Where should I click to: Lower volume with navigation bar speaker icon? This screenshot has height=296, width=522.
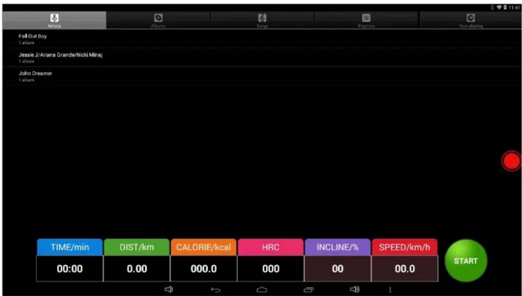tap(169, 290)
